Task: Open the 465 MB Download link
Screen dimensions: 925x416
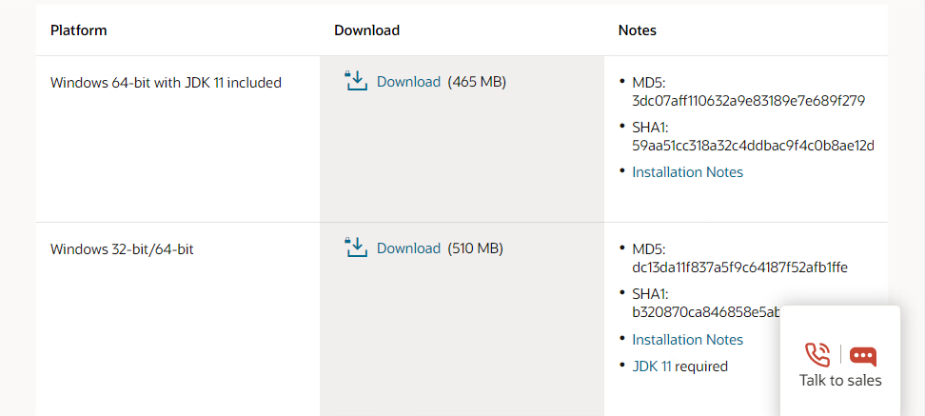Action: point(408,82)
